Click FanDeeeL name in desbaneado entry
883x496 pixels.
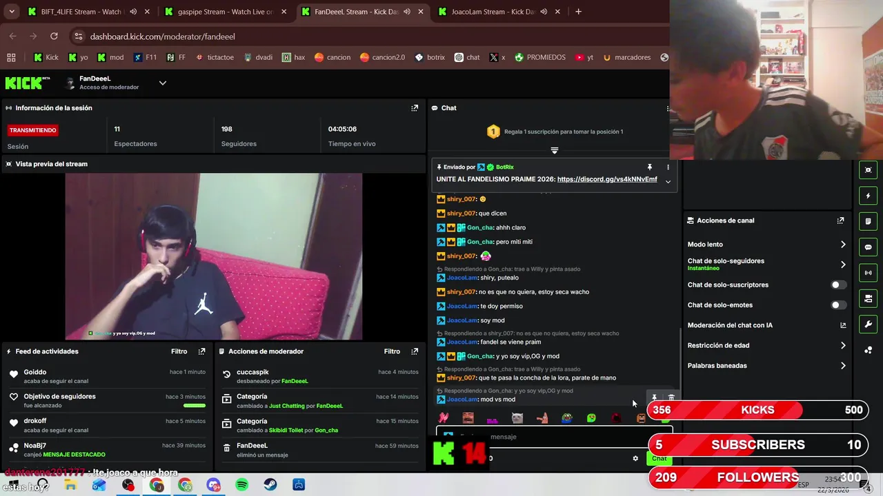[295, 381]
